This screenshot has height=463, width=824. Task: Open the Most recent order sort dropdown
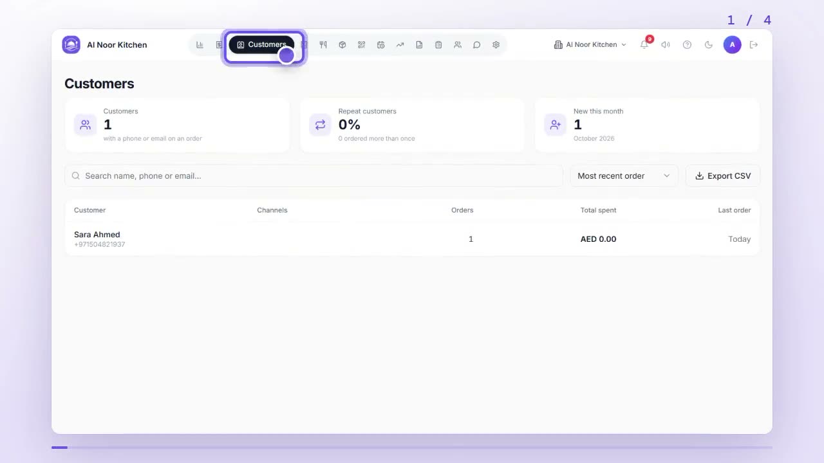tap(624, 176)
